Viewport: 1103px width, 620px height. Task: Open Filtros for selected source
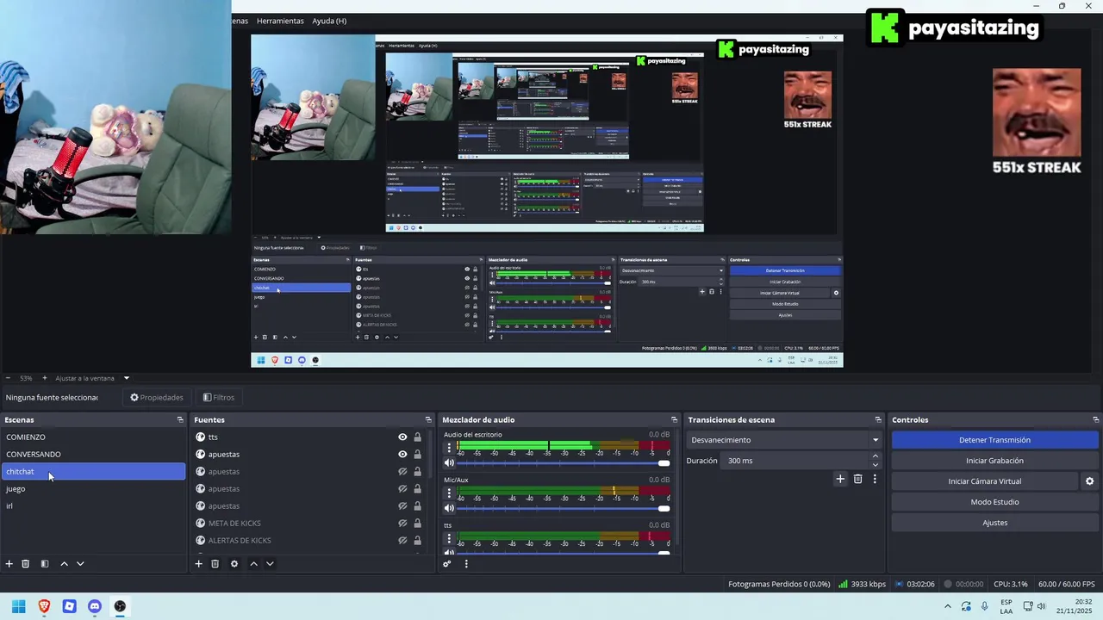219,397
